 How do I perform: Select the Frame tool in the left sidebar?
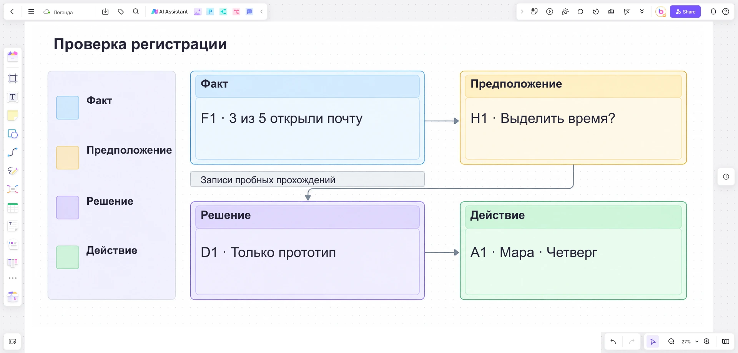pos(13,78)
